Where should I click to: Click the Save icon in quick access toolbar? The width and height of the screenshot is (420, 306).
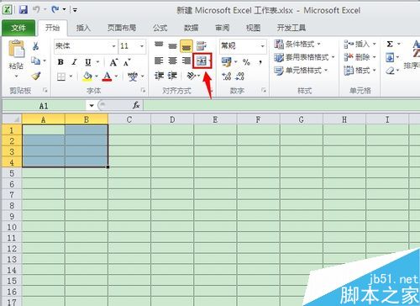click(x=24, y=10)
